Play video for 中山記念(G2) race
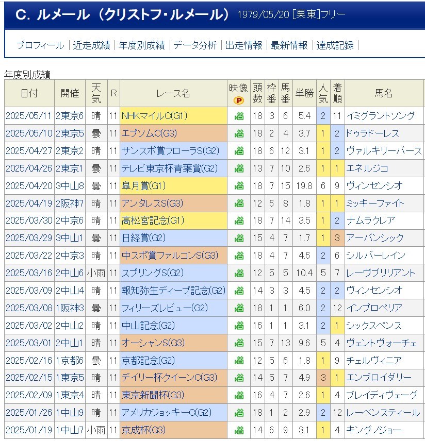The height and width of the screenshot is (441, 425). (x=239, y=326)
